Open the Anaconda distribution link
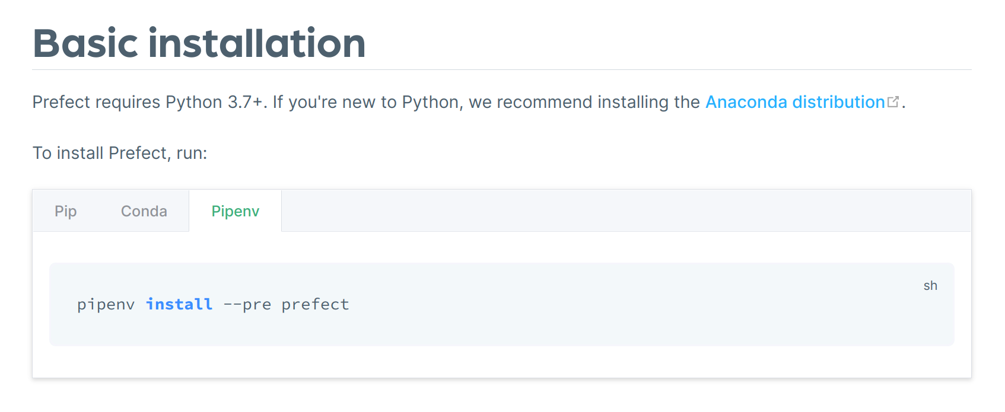Image resolution: width=1005 pixels, height=412 pixels. [795, 102]
